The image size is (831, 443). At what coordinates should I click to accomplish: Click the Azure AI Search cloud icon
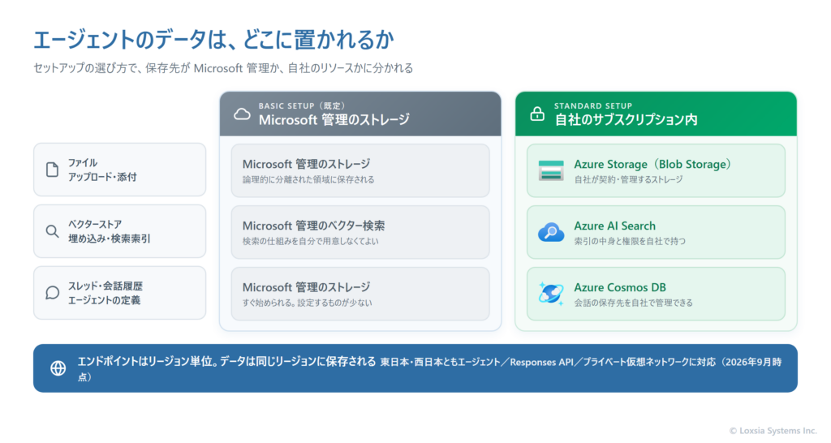coord(551,232)
